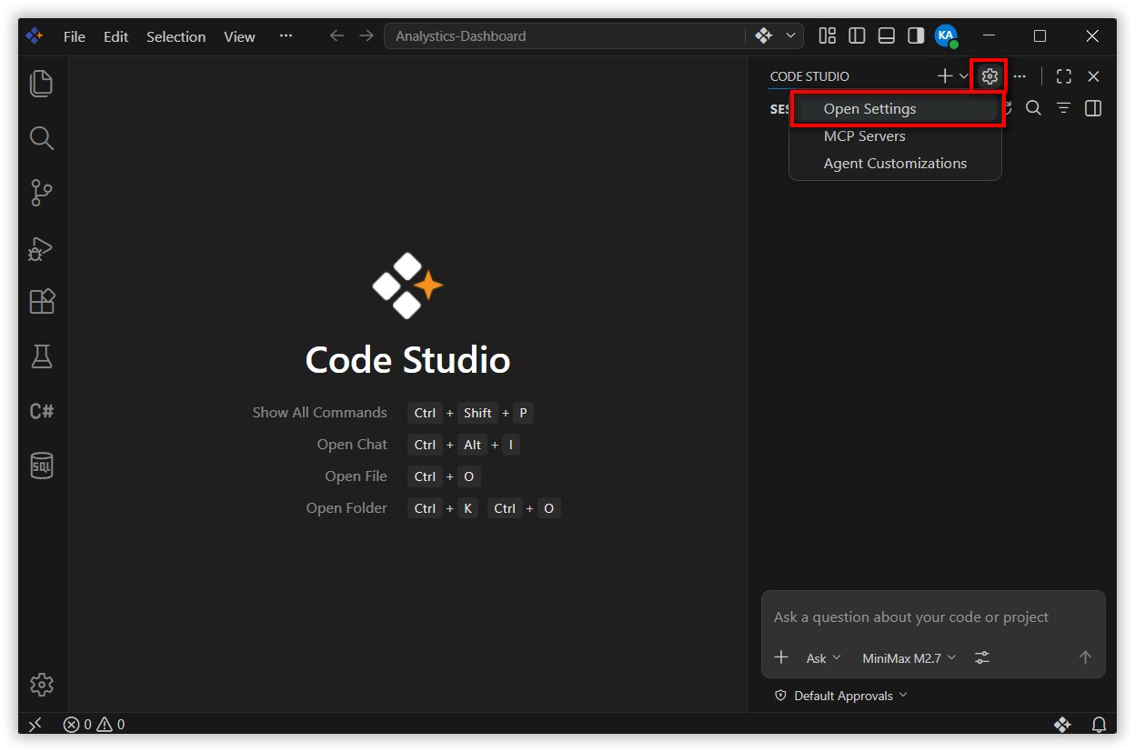Click the Manage gear in activity bar
The width and height of the screenshot is (1135, 752).
point(42,685)
